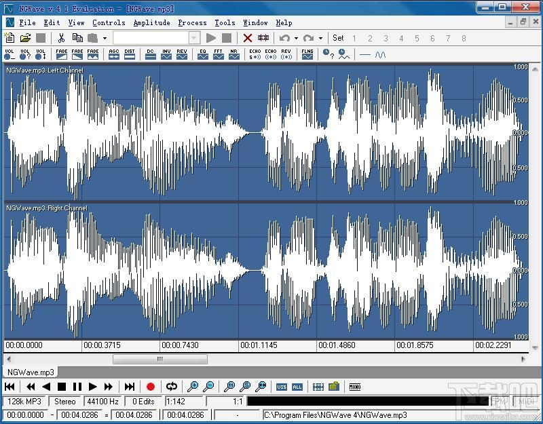Apply the DIST distortion effect
This screenshot has width=543, height=424.
pos(130,54)
